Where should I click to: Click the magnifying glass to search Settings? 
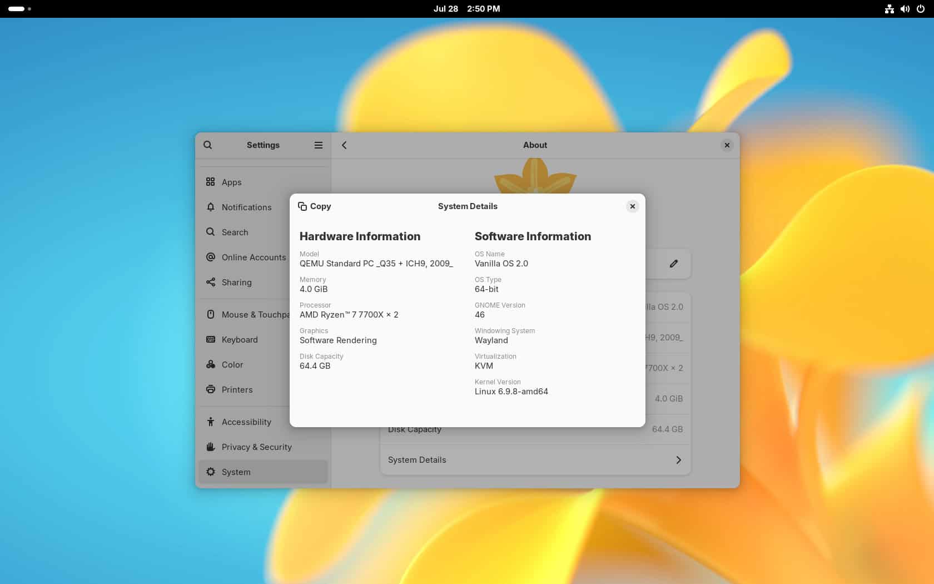(207, 145)
